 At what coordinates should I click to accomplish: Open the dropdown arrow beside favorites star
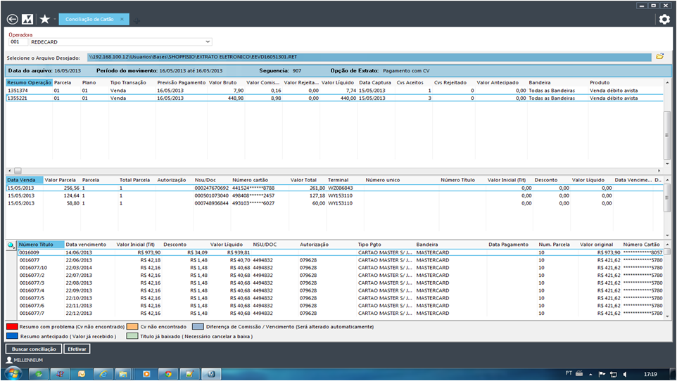[54, 20]
